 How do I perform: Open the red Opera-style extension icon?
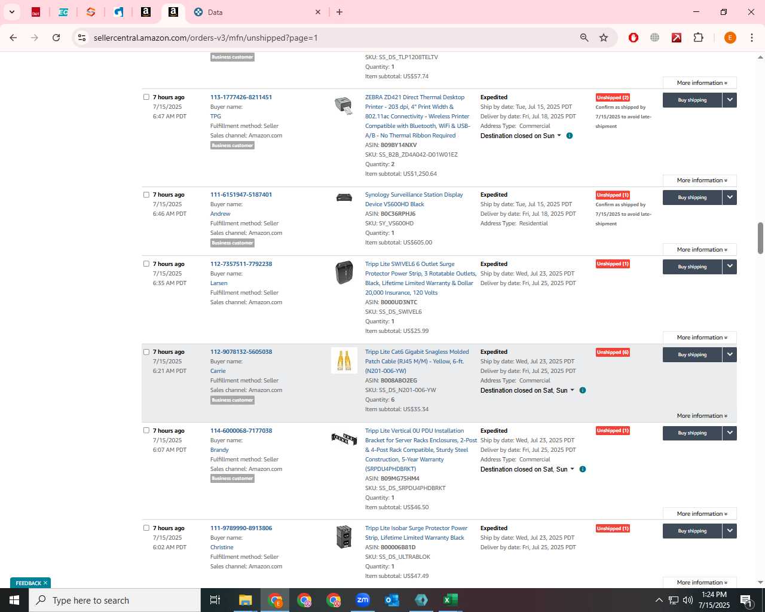pyautogui.click(x=634, y=38)
